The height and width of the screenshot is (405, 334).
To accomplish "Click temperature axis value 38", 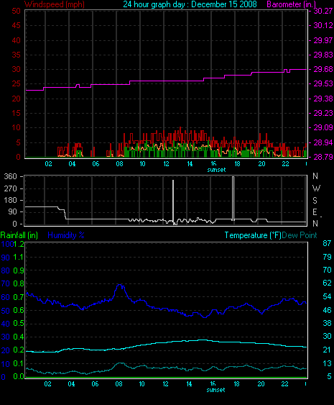I will tap(327, 323).
